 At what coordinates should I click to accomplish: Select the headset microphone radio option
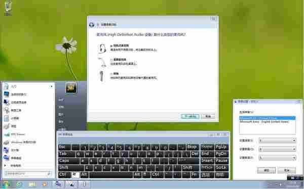point(111,46)
